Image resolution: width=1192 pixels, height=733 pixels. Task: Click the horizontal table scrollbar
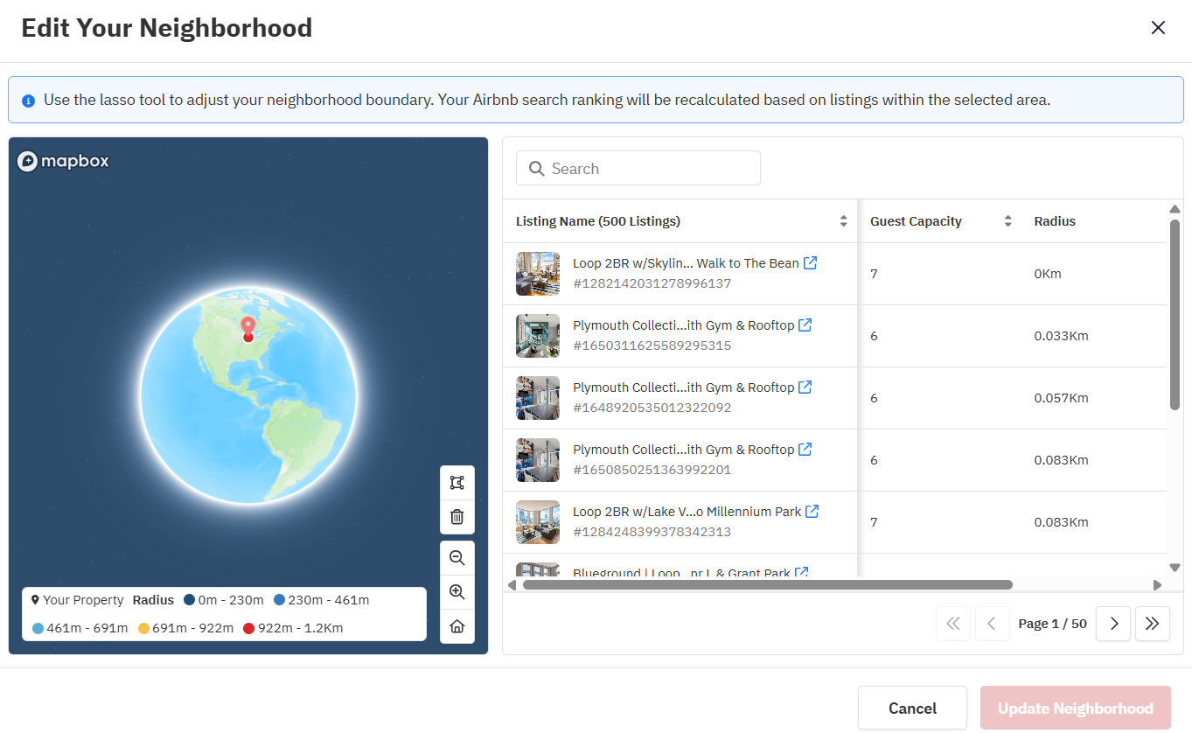(766, 584)
